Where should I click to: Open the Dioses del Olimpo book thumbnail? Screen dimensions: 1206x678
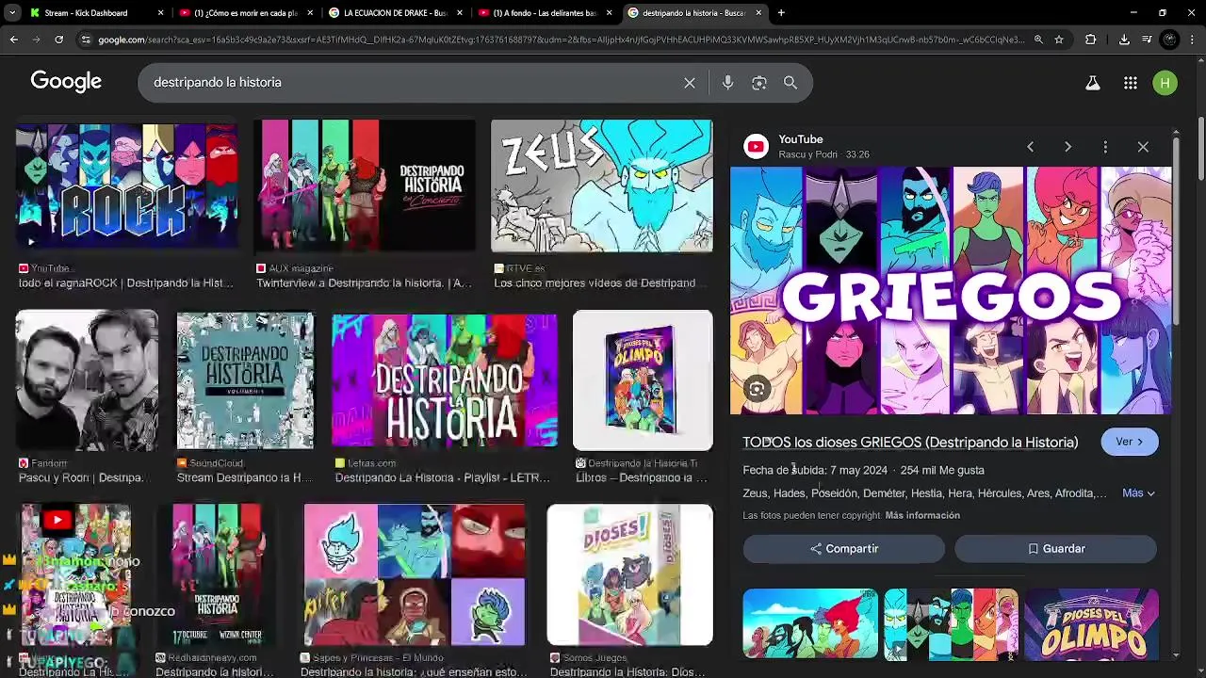click(x=643, y=380)
